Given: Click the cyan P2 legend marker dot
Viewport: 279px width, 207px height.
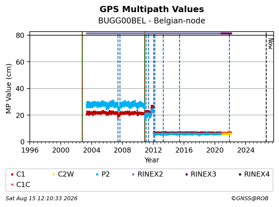Looking at the screenshot, I should click(x=97, y=174).
